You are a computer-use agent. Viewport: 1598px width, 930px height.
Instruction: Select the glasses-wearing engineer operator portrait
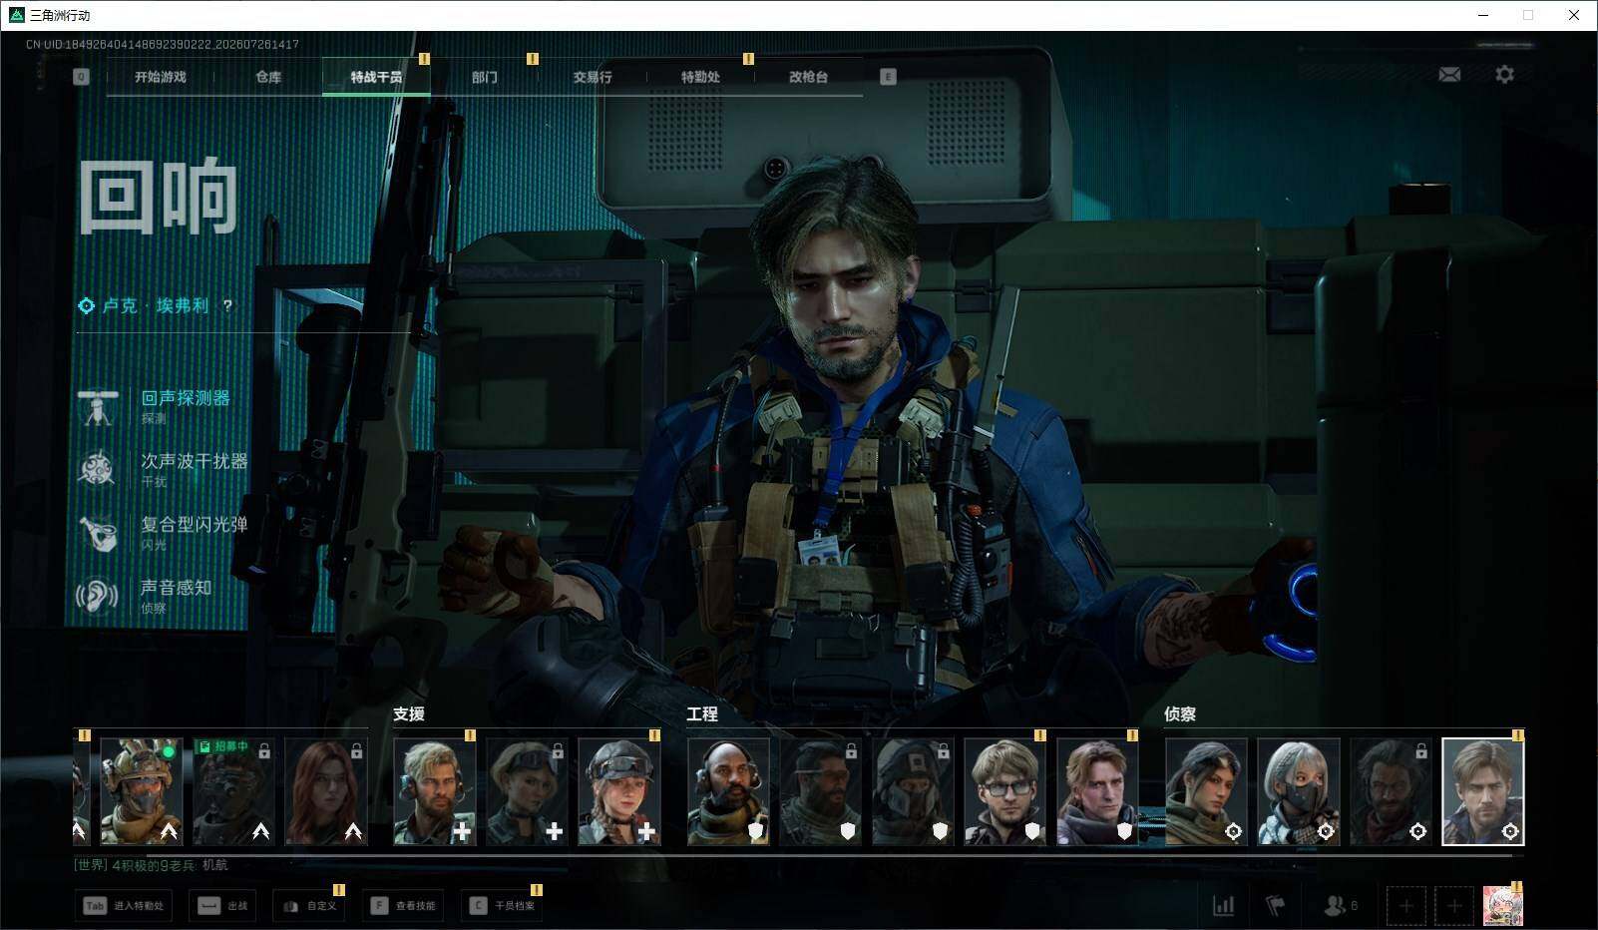[x=1005, y=792]
